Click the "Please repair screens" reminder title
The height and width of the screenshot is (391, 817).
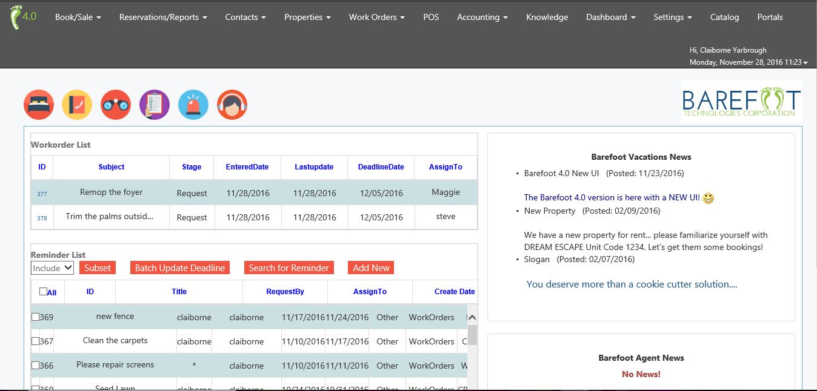point(115,365)
